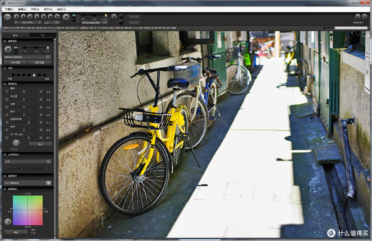The height and width of the screenshot is (241, 372).
Task: Open the (A) menu in menu bar
Action: (48, 10)
